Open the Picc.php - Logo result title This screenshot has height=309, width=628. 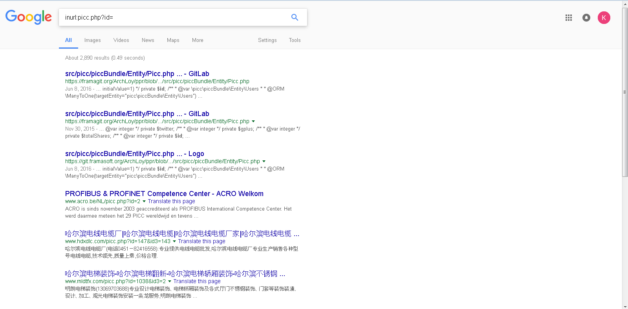135,154
